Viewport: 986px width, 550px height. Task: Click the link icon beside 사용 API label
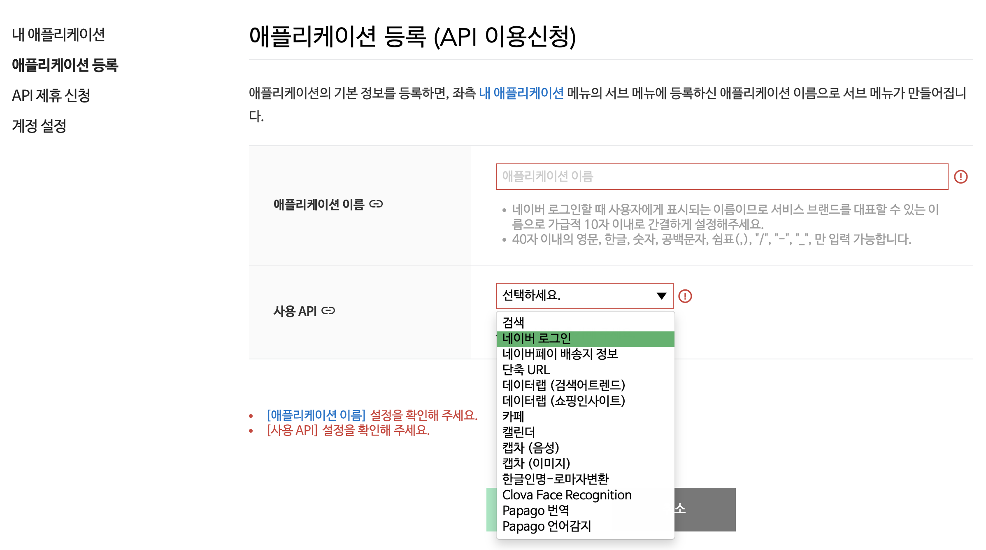(x=328, y=310)
